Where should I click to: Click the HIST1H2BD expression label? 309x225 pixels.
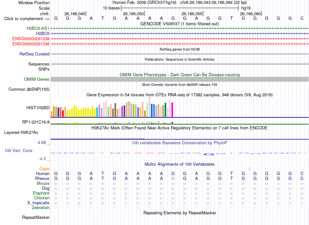click(x=38, y=108)
